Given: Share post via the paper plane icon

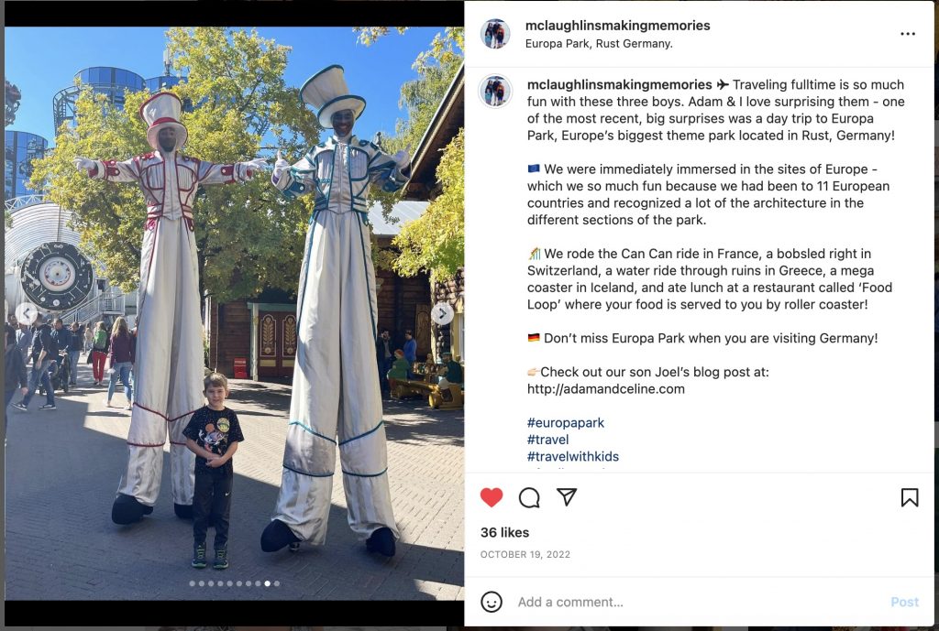Looking at the screenshot, I should click(567, 497).
